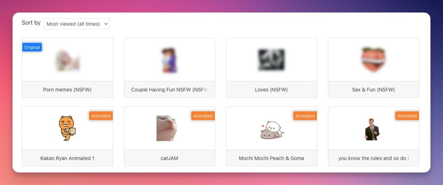Click Animated badge on the rules card

click(407, 116)
